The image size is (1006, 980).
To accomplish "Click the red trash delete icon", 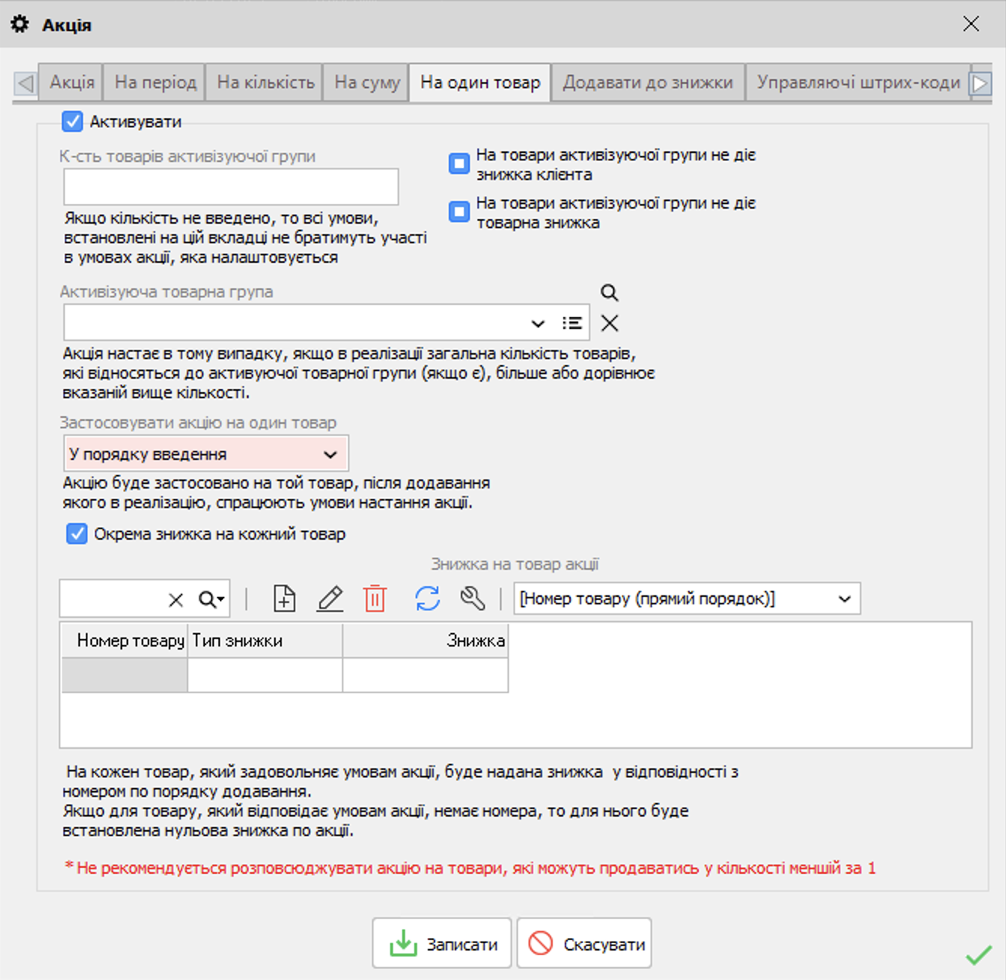I will point(375,599).
